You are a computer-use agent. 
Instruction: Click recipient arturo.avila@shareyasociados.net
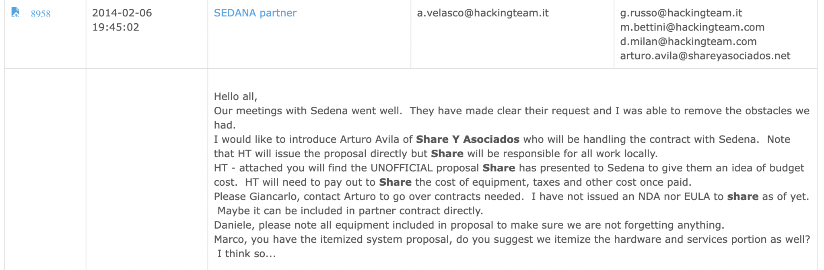pos(705,56)
